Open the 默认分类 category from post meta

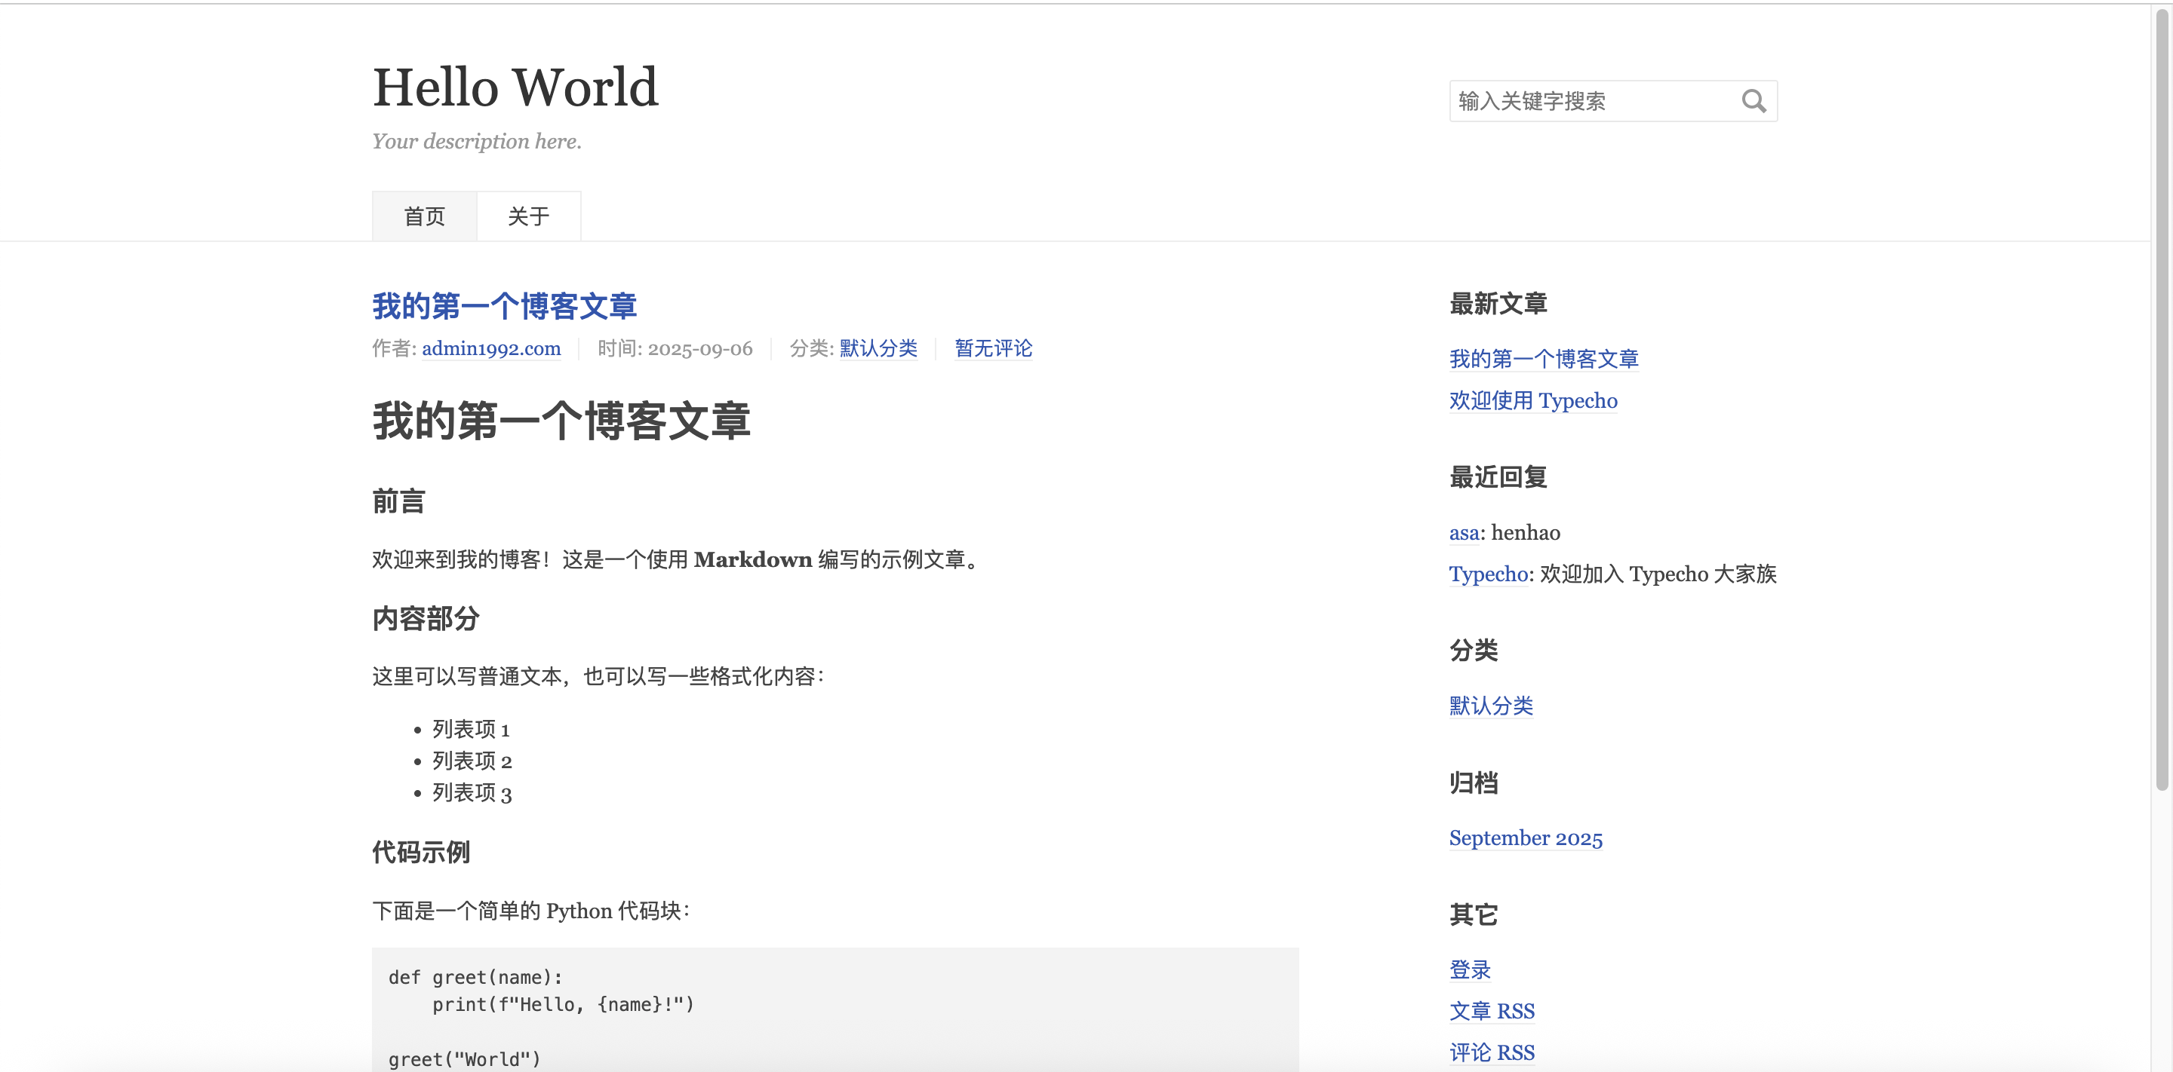click(877, 349)
